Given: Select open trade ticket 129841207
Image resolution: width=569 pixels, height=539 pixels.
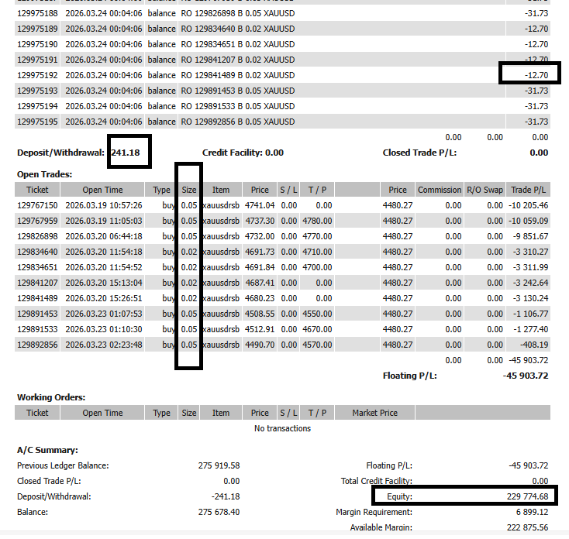Looking at the screenshot, I should [37, 283].
